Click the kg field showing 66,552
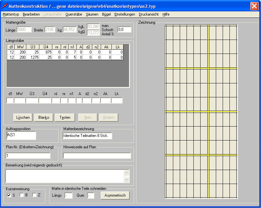The height and width of the screenshot is (208, 261). (x=70, y=30)
